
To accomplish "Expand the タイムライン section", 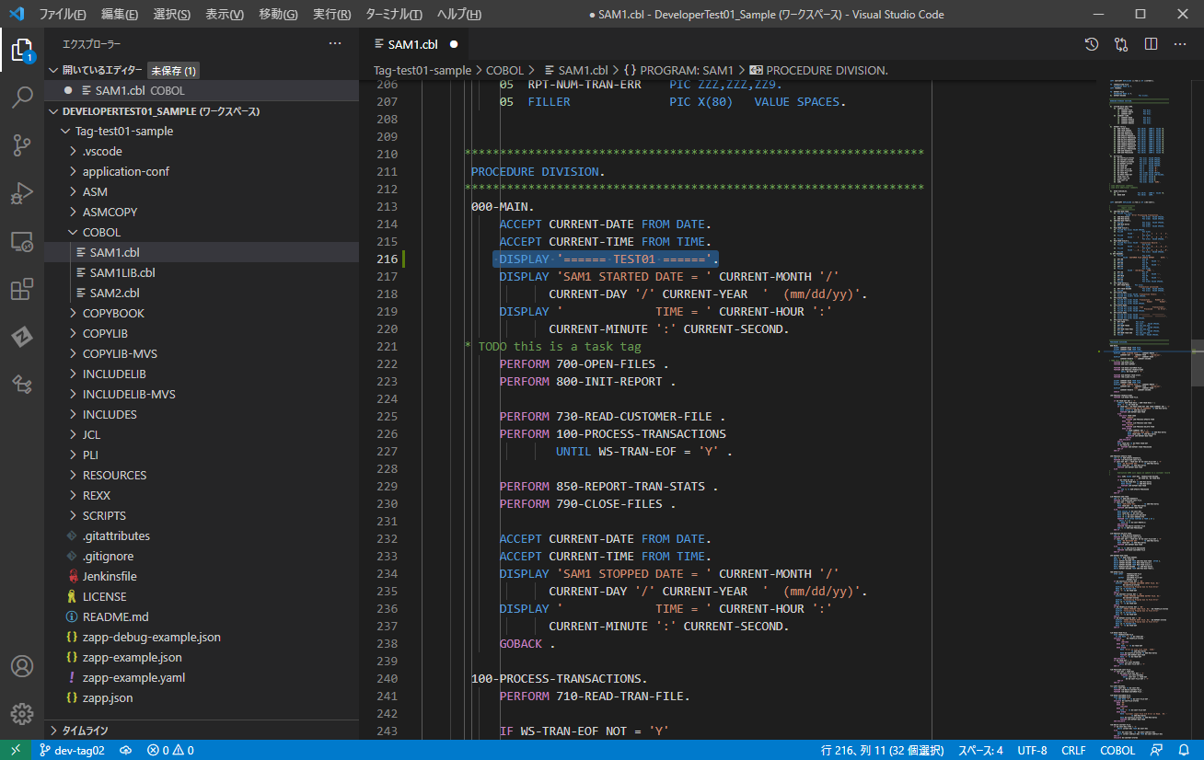I will pyautogui.click(x=85, y=731).
